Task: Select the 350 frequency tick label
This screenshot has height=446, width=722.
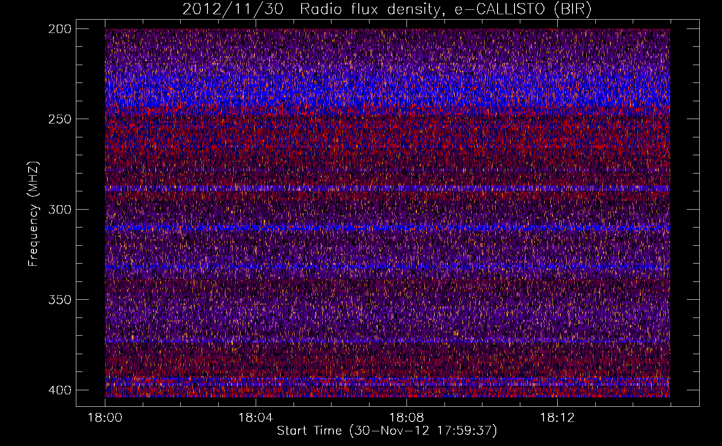Action: point(59,300)
